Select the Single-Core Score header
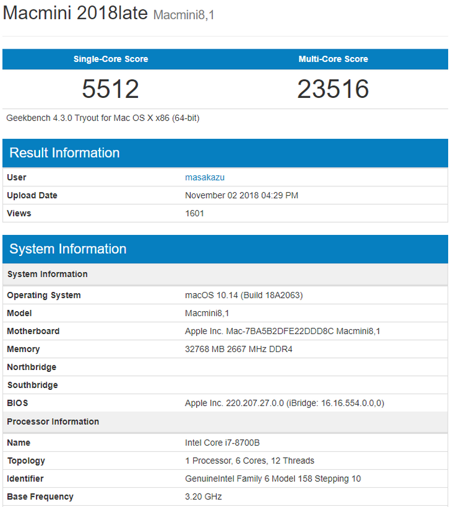The height and width of the screenshot is (507, 450). 111,59
